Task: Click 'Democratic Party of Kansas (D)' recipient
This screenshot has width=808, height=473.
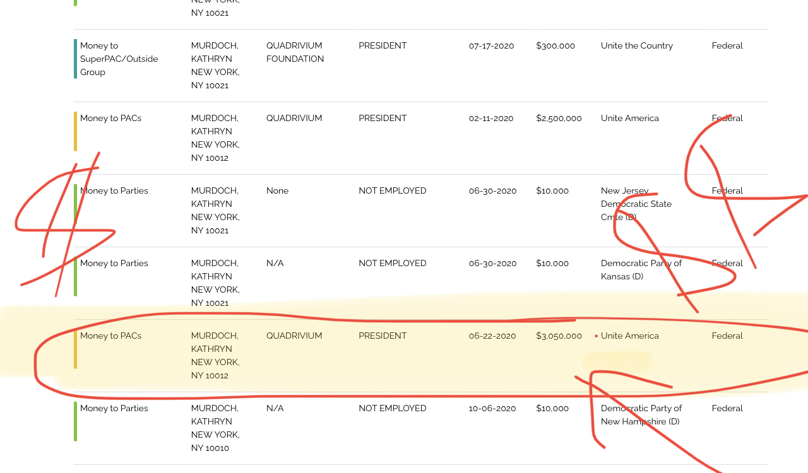Action: (641, 270)
